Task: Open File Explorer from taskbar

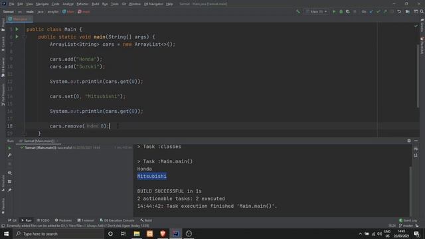Action: click(137, 234)
